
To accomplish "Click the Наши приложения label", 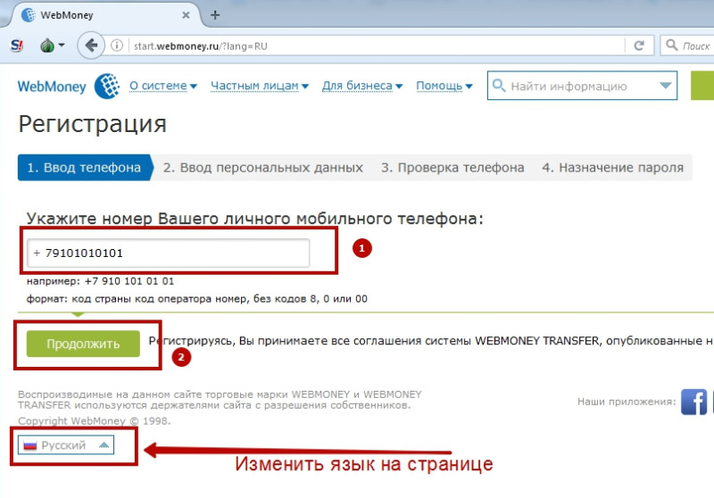I will pyautogui.click(x=627, y=402).
